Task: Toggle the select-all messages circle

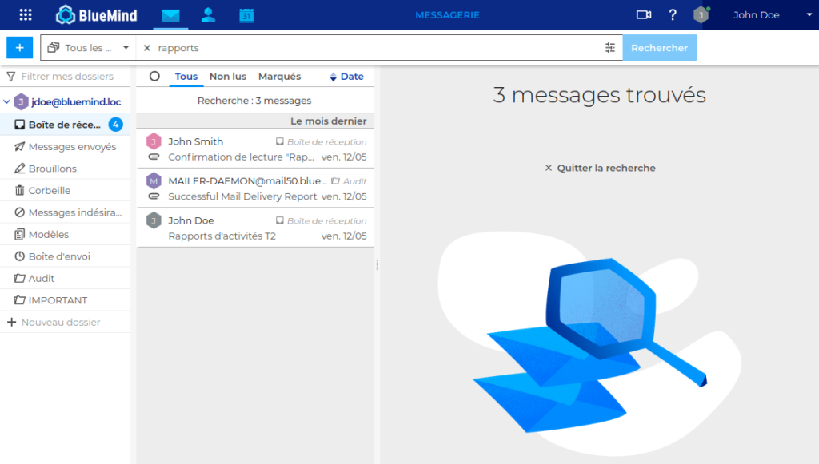Action: 155,77
